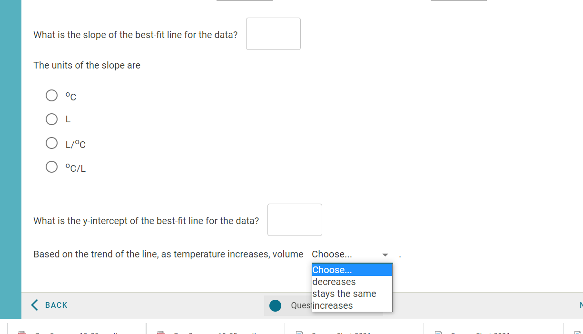Click the volume dropdown caret arrow

pyautogui.click(x=385, y=255)
